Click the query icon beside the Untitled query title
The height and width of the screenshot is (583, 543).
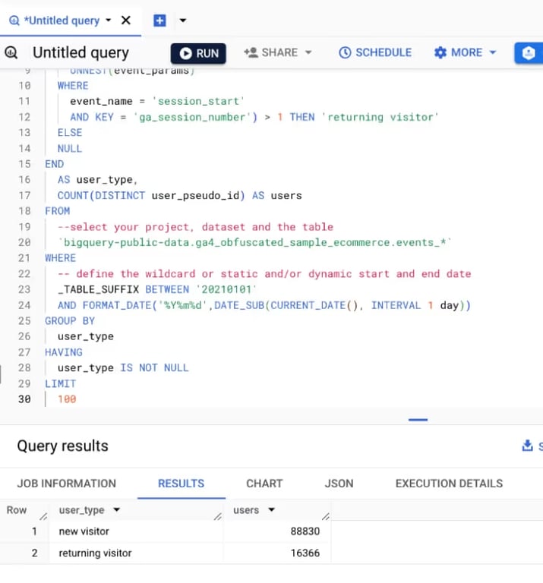tap(11, 52)
